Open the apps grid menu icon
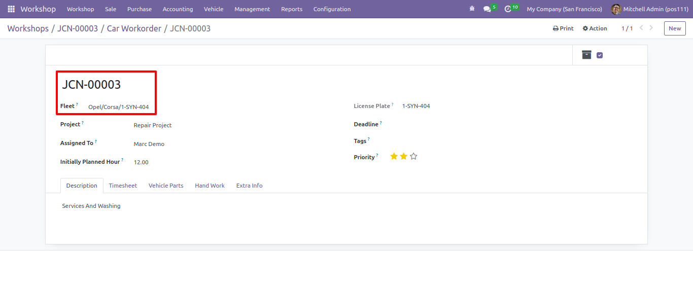The width and height of the screenshot is (693, 287). click(11, 9)
